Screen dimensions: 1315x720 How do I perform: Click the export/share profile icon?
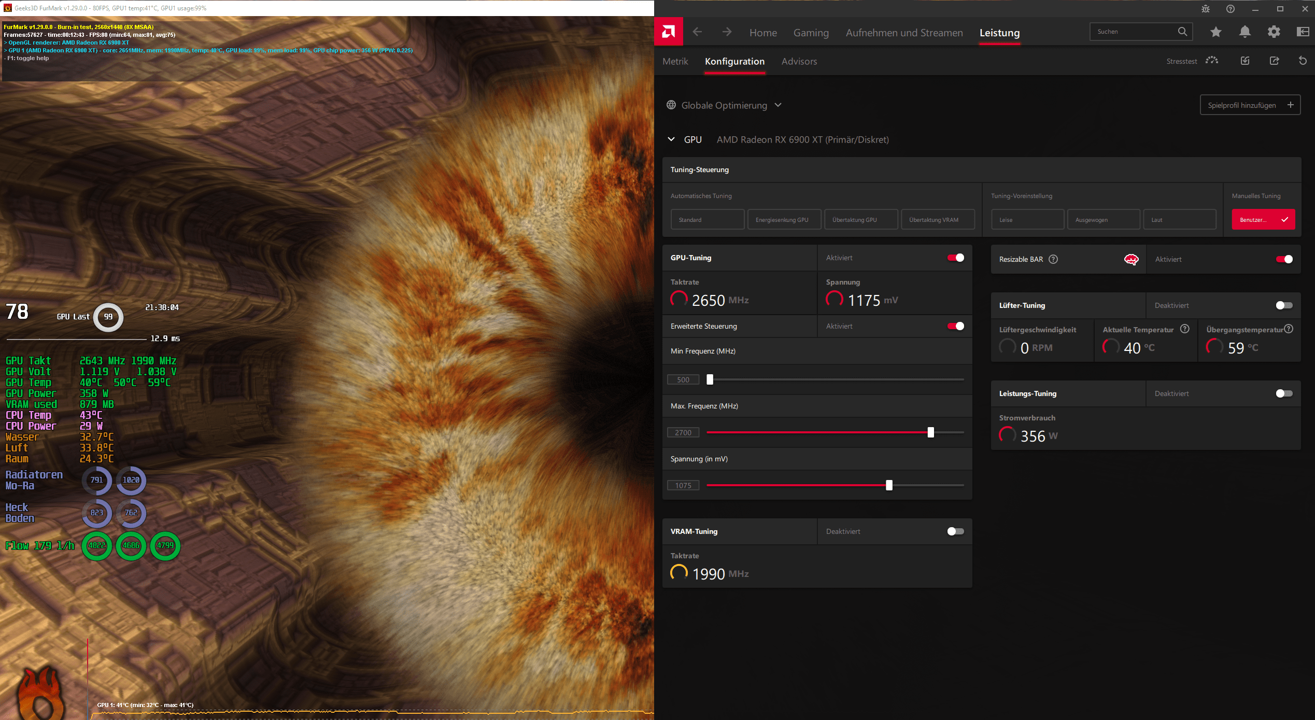1274,61
